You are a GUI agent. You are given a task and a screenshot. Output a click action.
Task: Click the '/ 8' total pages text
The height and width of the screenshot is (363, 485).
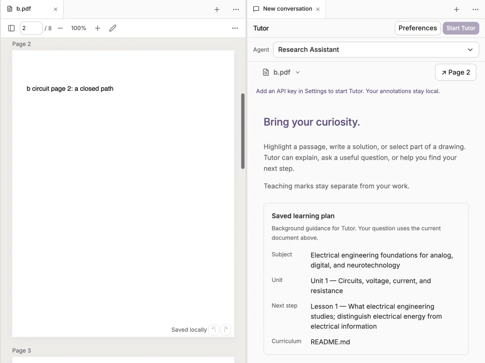click(x=48, y=28)
